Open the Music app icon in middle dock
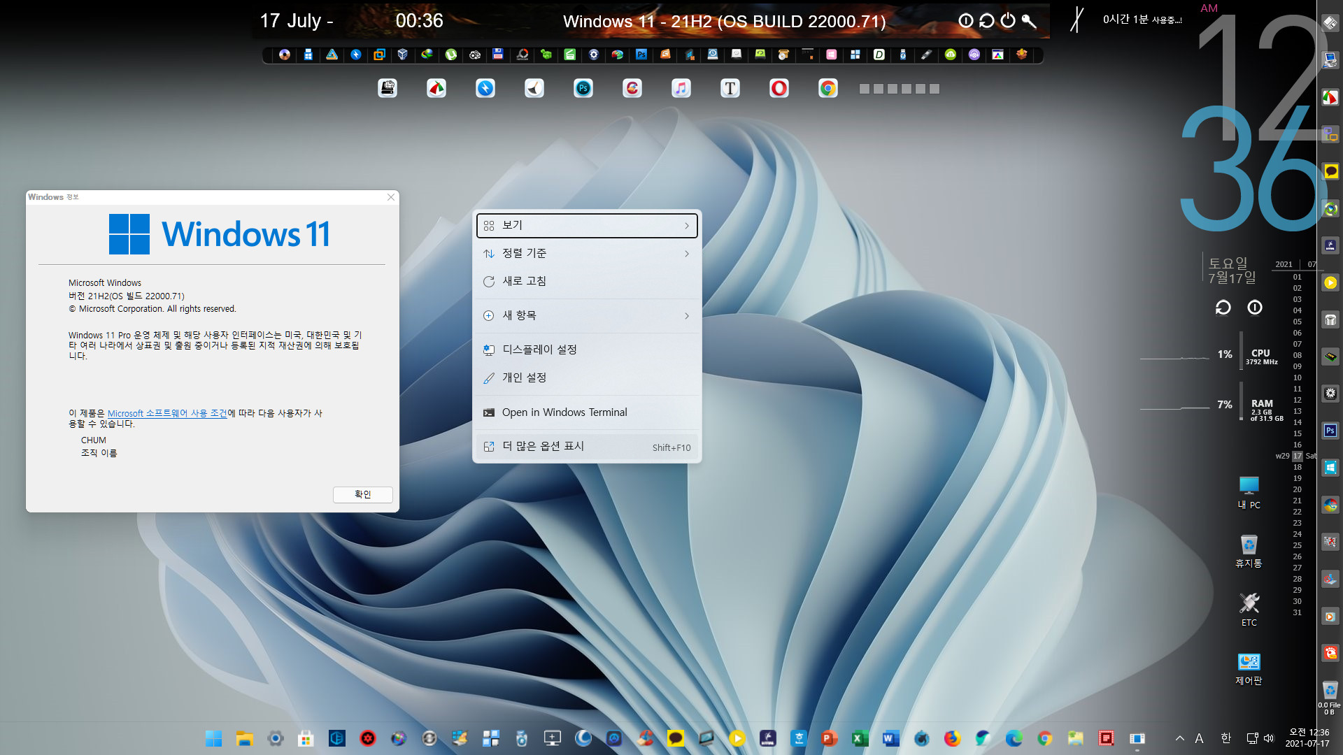The height and width of the screenshot is (755, 1343). 681,88
